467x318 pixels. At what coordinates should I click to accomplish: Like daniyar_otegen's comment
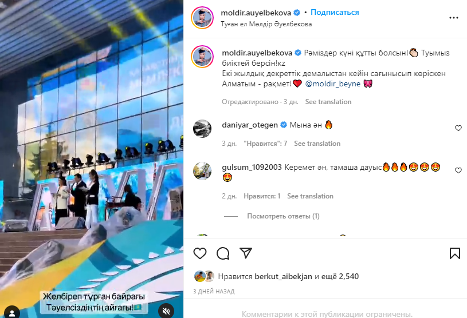tap(458, 128)
